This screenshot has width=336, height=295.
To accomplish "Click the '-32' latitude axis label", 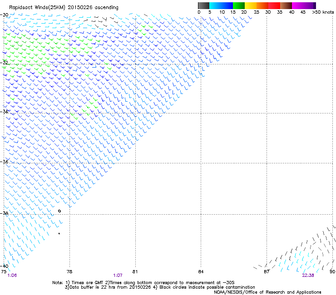I will [x=4, y=63].
